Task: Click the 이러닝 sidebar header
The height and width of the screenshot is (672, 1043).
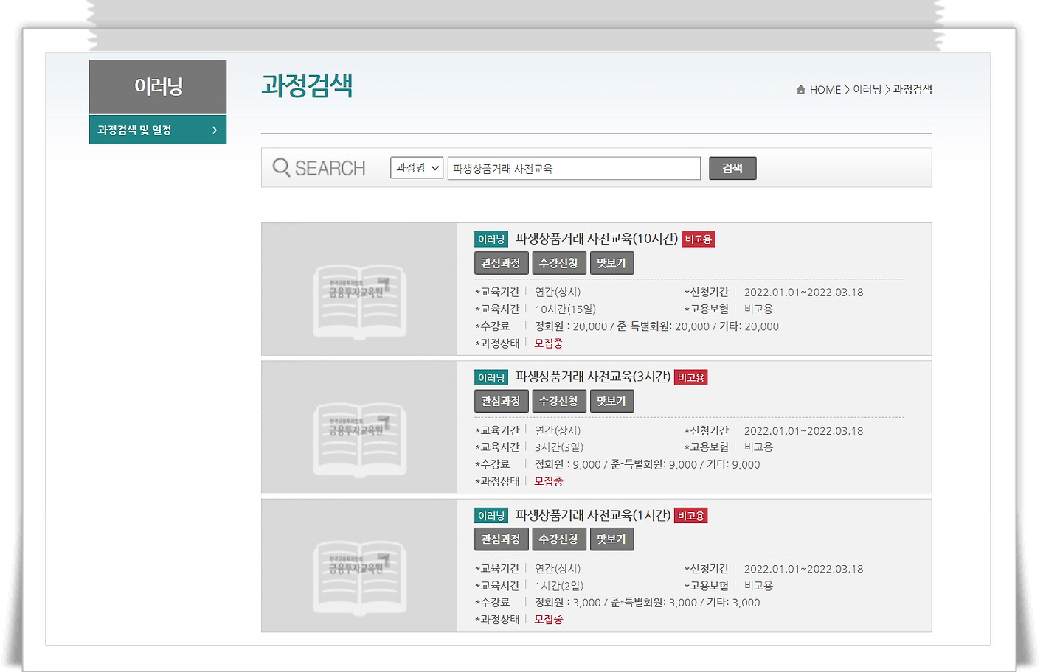Action: pyautogui.click(x=158, y=87)
